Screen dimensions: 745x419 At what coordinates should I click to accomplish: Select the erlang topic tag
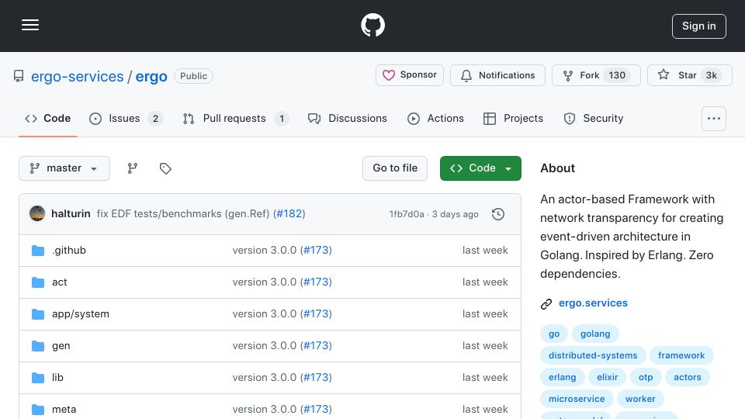[x=562, y=377]
